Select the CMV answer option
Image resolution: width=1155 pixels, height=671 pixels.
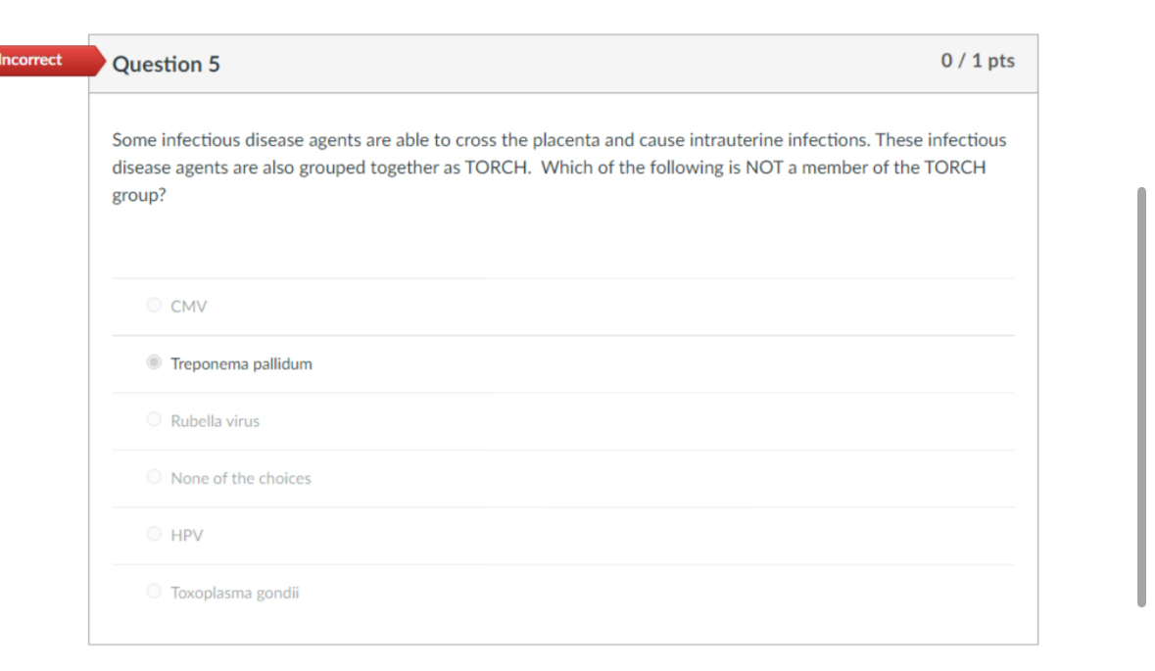(x=154, y=305)
